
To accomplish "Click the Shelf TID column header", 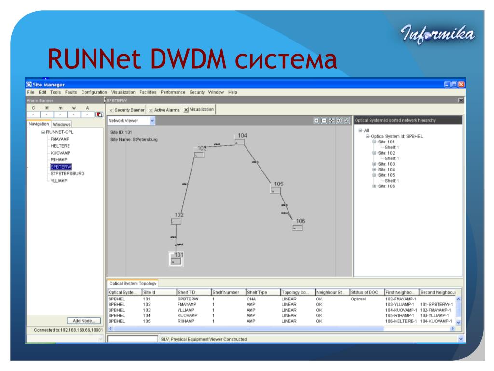I will point(193,292).
